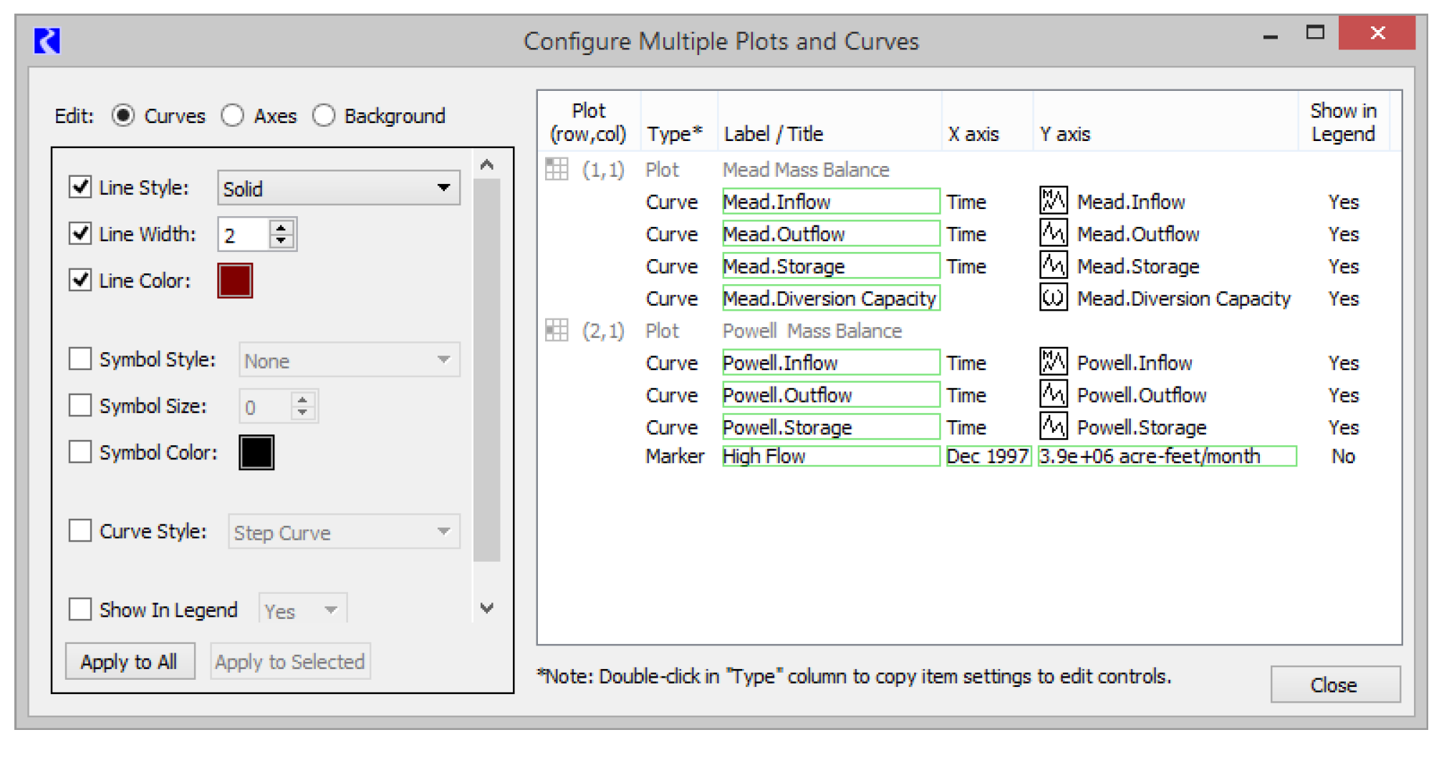The height and width of the screenshot is (760, 1439).
Task: Click the Show in Legend column header
Action: point(1342,122)
